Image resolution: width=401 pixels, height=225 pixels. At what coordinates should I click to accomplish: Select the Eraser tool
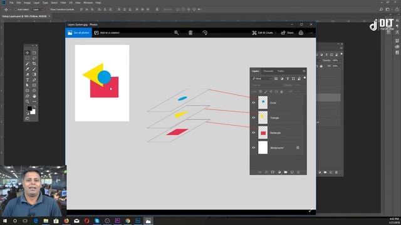pos(28,74)
